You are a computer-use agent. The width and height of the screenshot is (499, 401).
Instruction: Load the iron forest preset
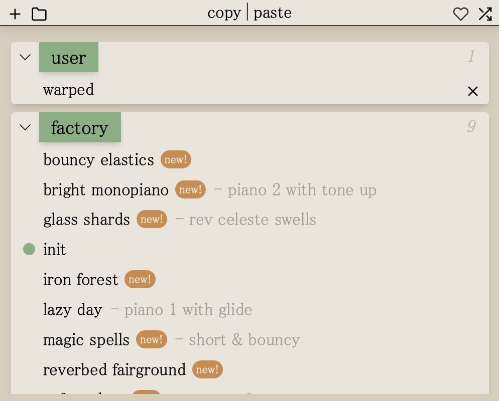point(80,279)
